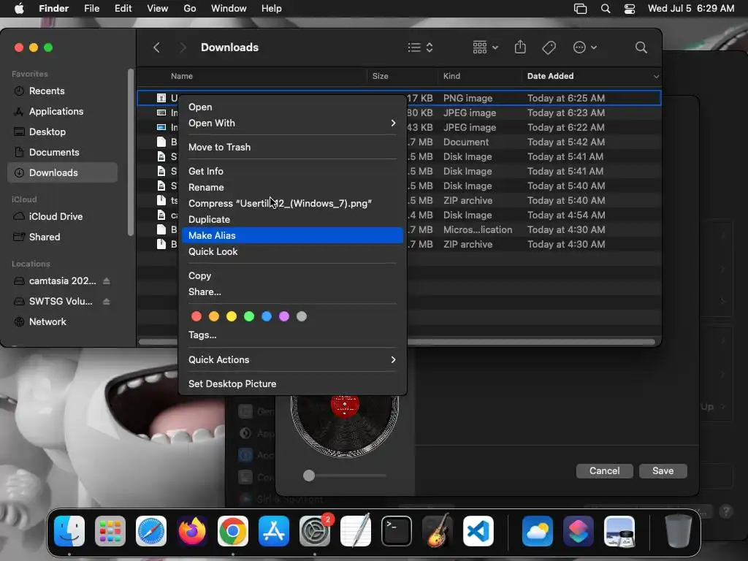748x561 pixels.
Task: Choose Copy in the context menu
Action: (292, 275)
